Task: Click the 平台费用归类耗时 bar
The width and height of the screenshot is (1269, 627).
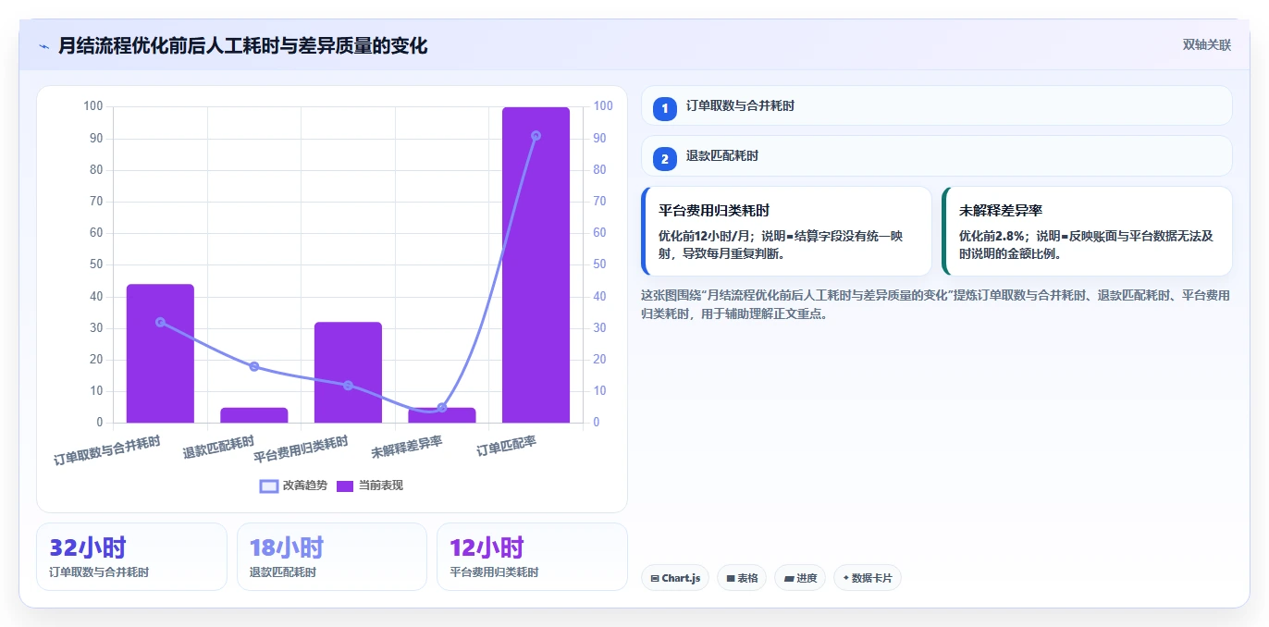Action: (x=348, y=372)
